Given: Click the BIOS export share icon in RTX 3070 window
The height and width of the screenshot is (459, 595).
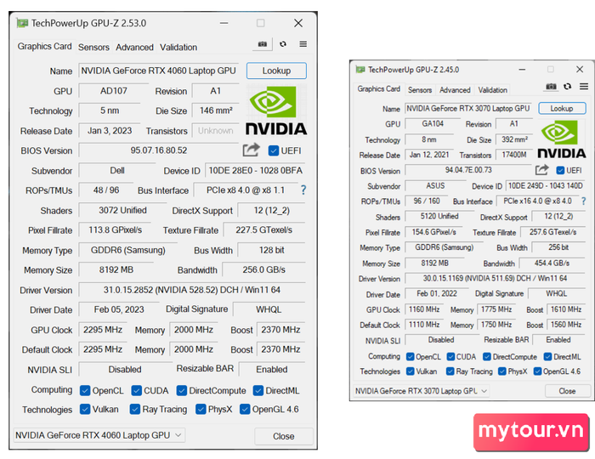Looking at the screenshot, I should (x=542, y=169).
